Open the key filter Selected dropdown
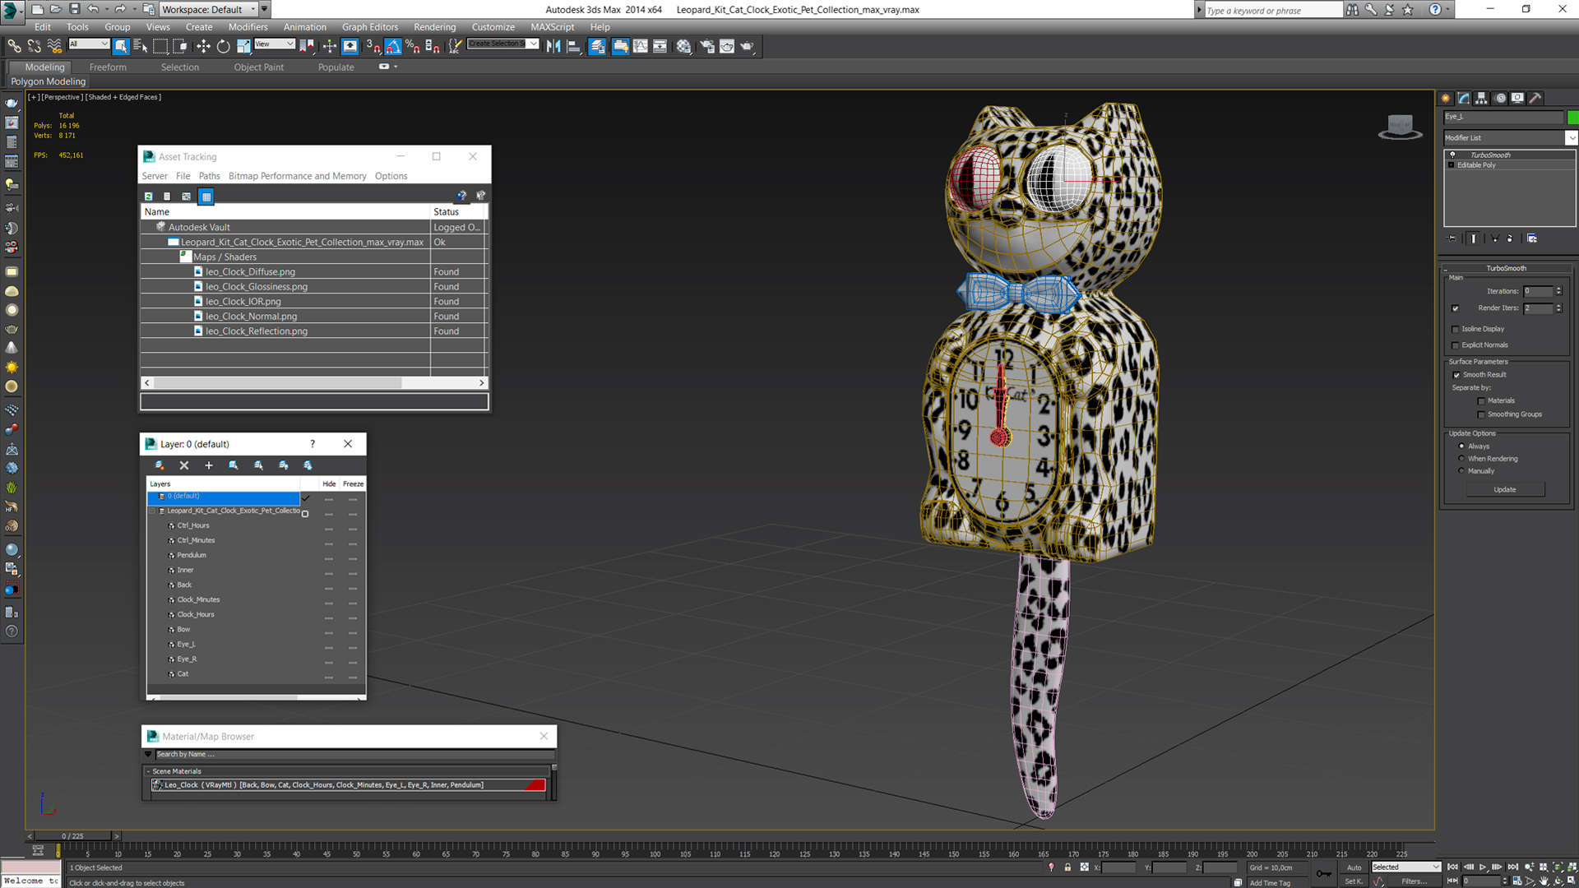Screen dimensions: 1579x888 pyautogui.click(x=1405, y=867)
